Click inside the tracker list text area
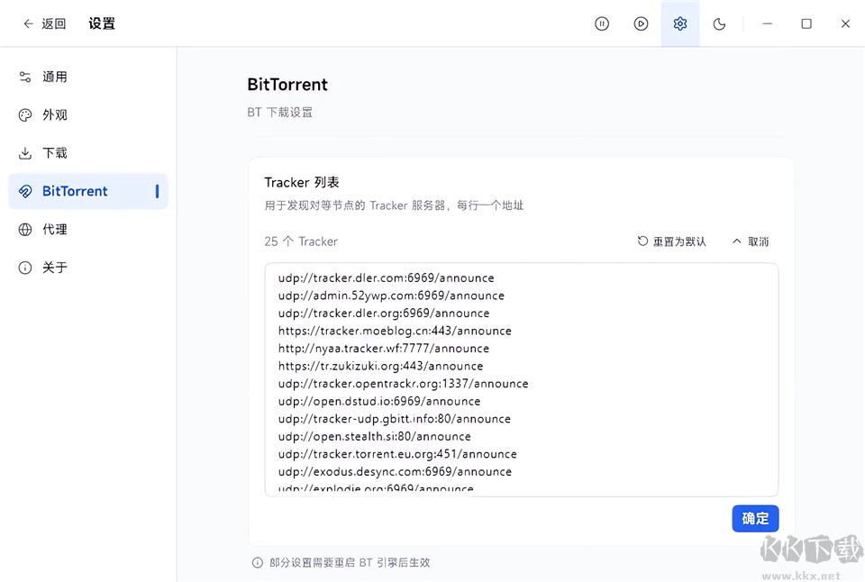The image size is (865, 582). 521,378
